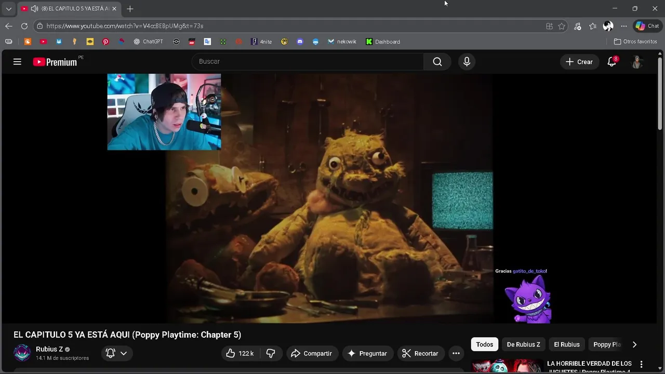Go to YouTube Premium home logo
The height and width of the screenshot is (374, 665).
pyautogui.click(x=55, y=62)
